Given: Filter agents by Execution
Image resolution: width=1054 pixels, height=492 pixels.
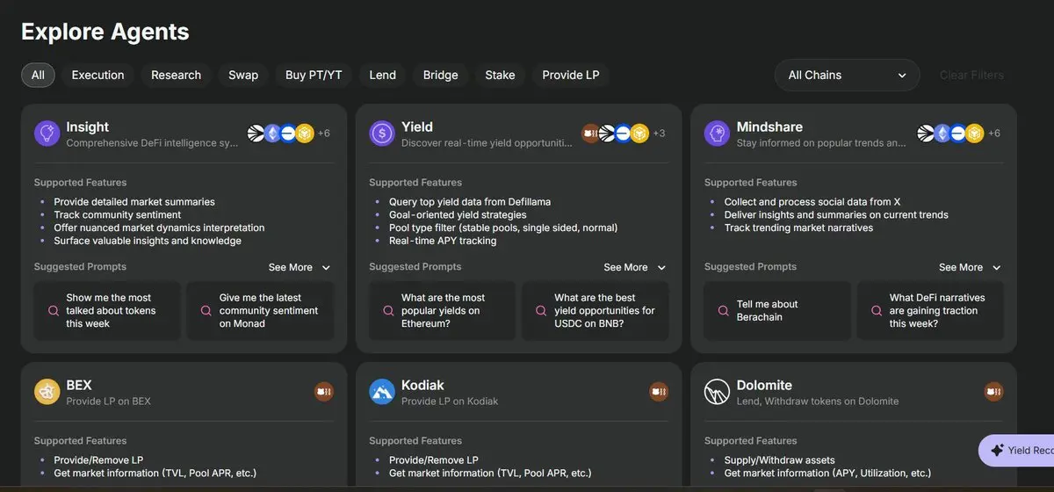Looking at the screenshot, I should pos(97,76).
